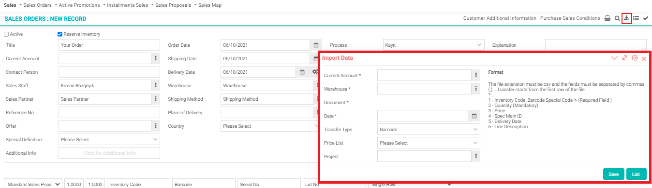Screen dimensions: 652x188
Task: Open the Sales Map menu item
Action: pos(210,5)
